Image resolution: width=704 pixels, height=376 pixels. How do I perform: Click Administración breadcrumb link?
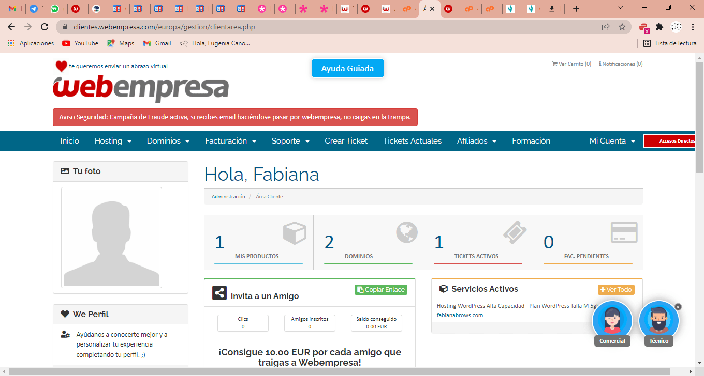(228, 197)
